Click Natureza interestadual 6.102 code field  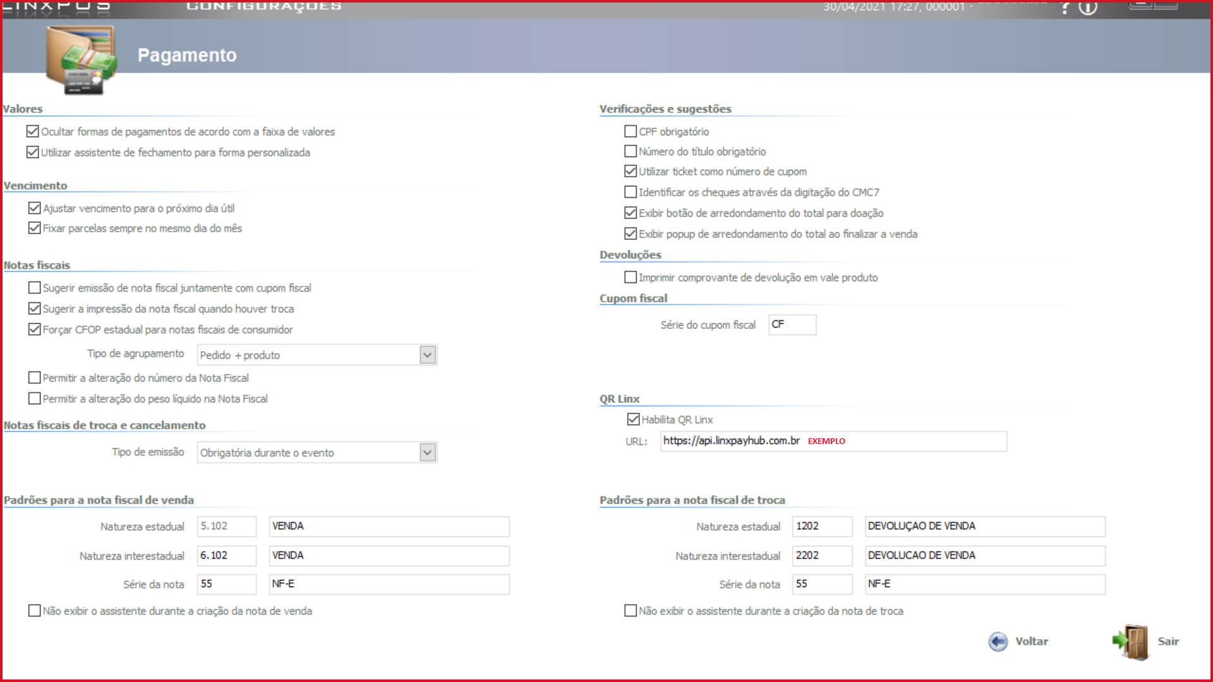point(226,556)
